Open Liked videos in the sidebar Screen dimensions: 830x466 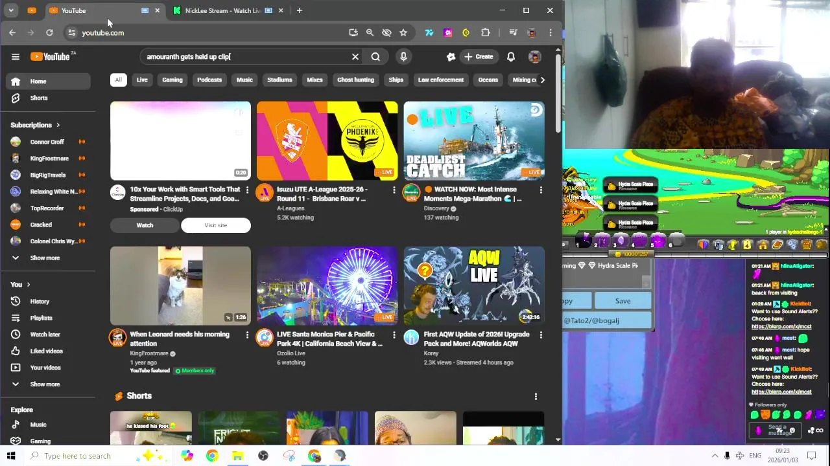49,351
